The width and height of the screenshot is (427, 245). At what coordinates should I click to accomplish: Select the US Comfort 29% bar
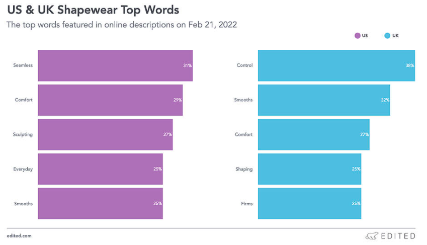tap(110, 100)
